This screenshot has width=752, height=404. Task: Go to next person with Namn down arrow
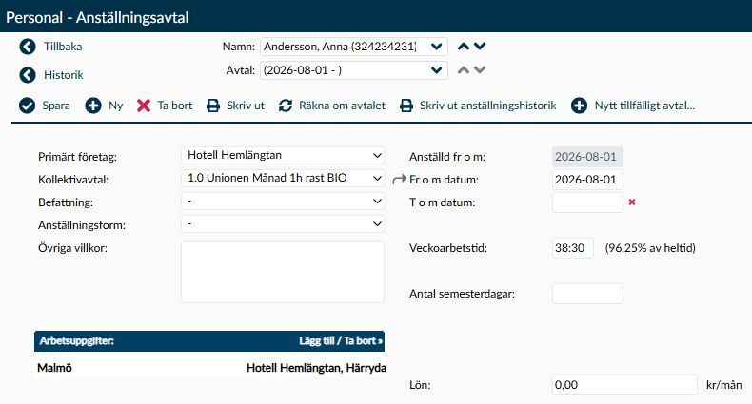point(480,47)
